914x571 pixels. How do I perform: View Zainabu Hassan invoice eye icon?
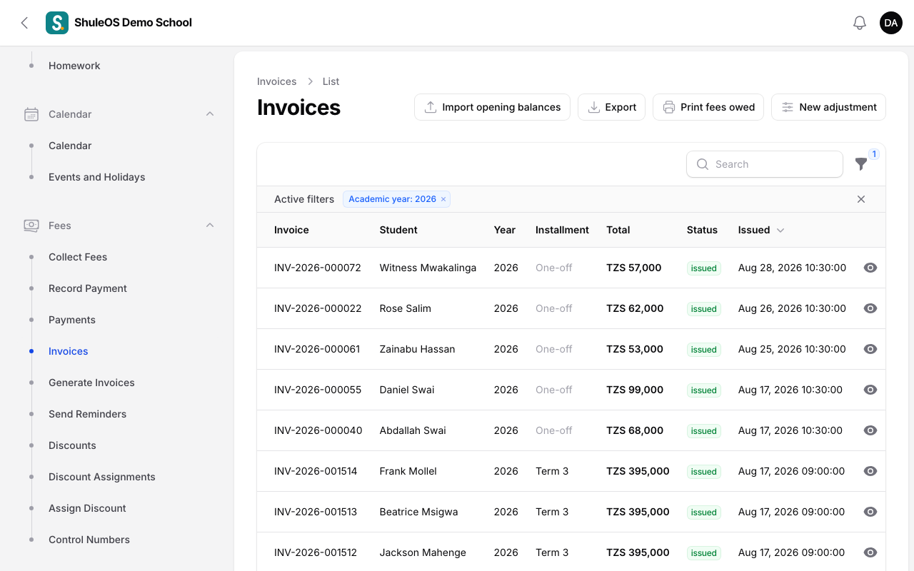click(870, 349)
